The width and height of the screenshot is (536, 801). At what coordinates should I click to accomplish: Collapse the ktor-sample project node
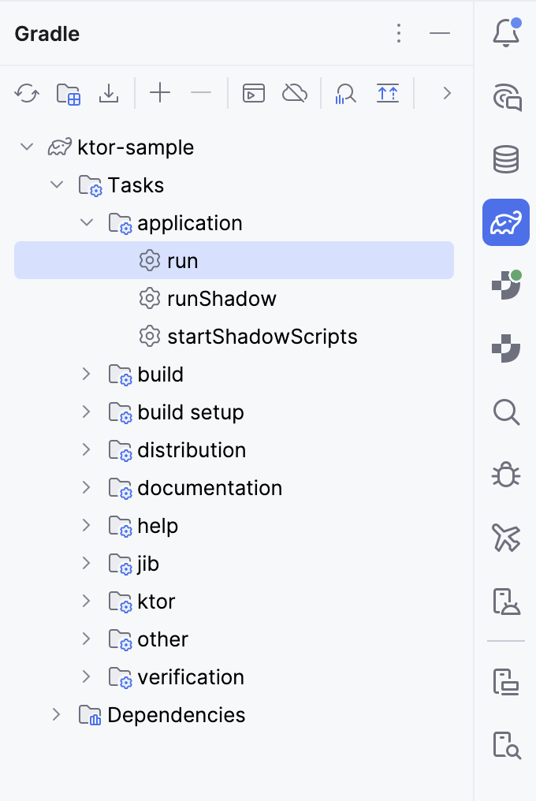[x=27, y=147]
